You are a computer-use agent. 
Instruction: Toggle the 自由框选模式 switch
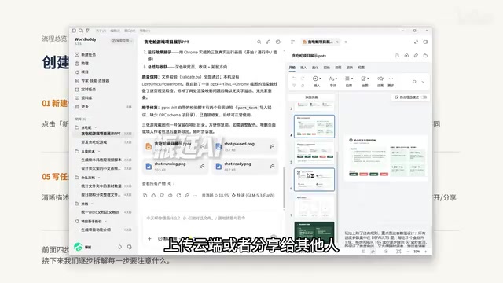(x=424, y=97)
